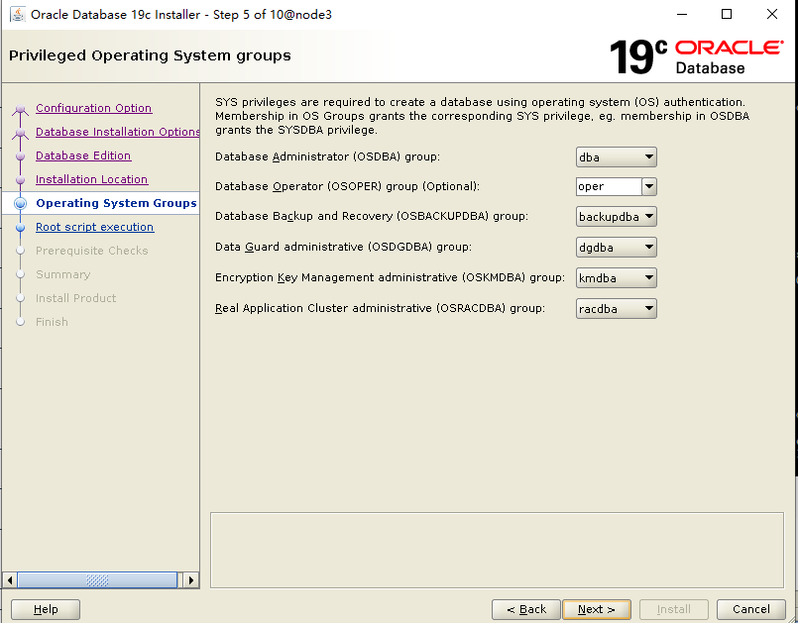The width and height of the screenshot is (798, 623).
Task: Expand the OSBACKUPDBA dropdown showing backupdba
Action: (x=616, y=217)
